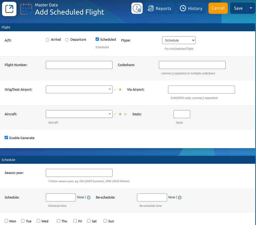Click pencil edit icon beside Aircraft
Screen dimensions: 256x225
tap(115, 114)
